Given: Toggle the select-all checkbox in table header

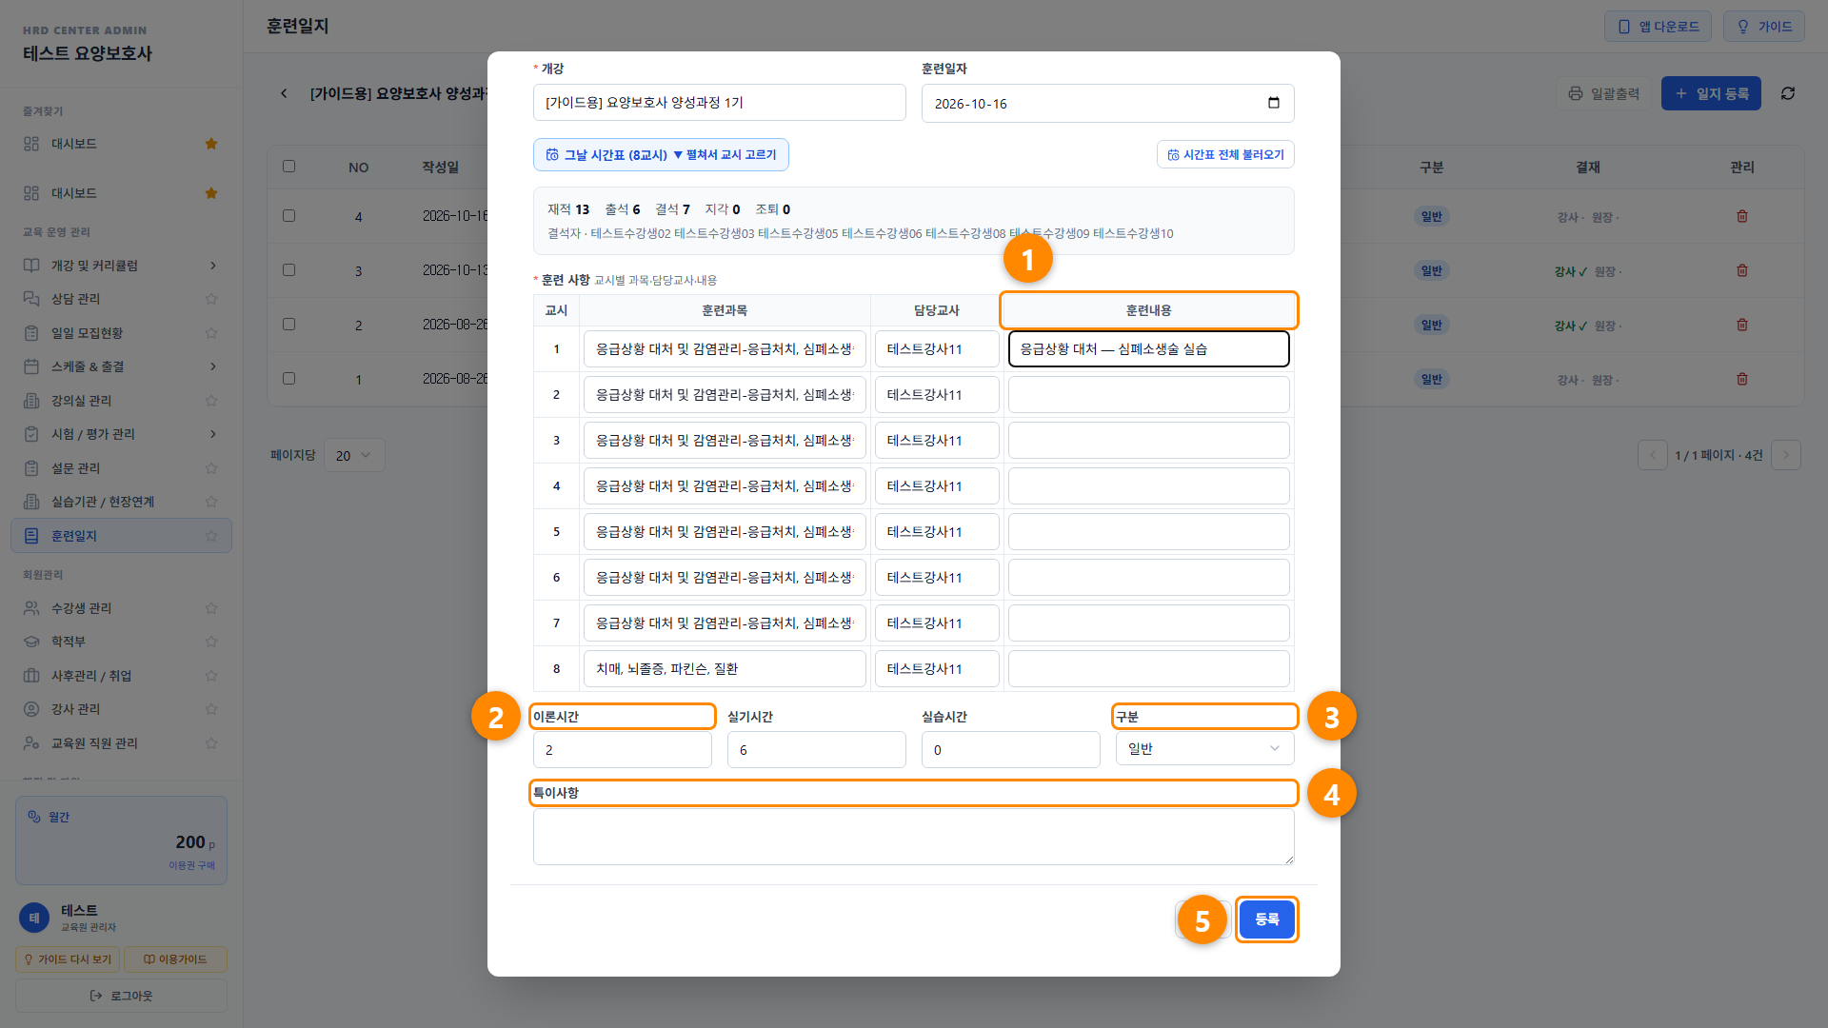Looking at the screenshot, I should point(288,167).
